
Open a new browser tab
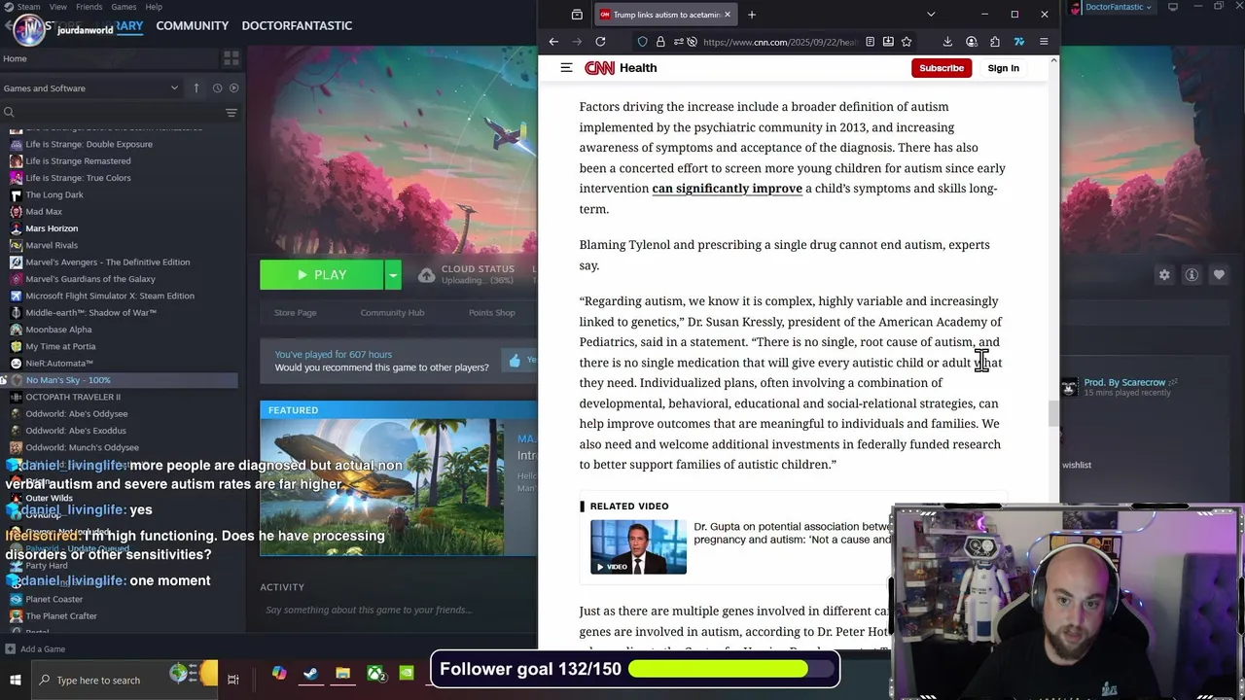tap(752, 15)
